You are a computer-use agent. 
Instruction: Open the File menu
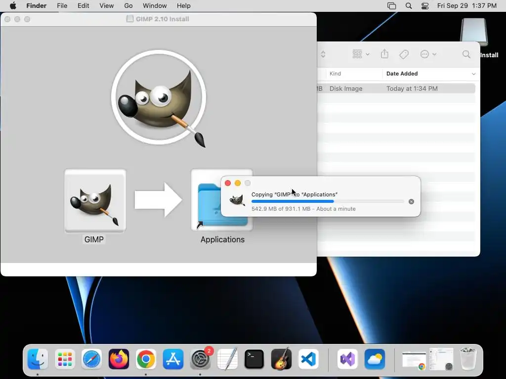coord(62,6)
